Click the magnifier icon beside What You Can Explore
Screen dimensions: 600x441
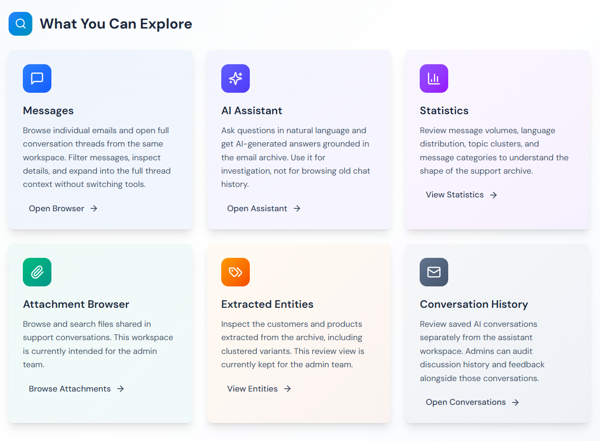pyautogui.click(x=20, y=24)
